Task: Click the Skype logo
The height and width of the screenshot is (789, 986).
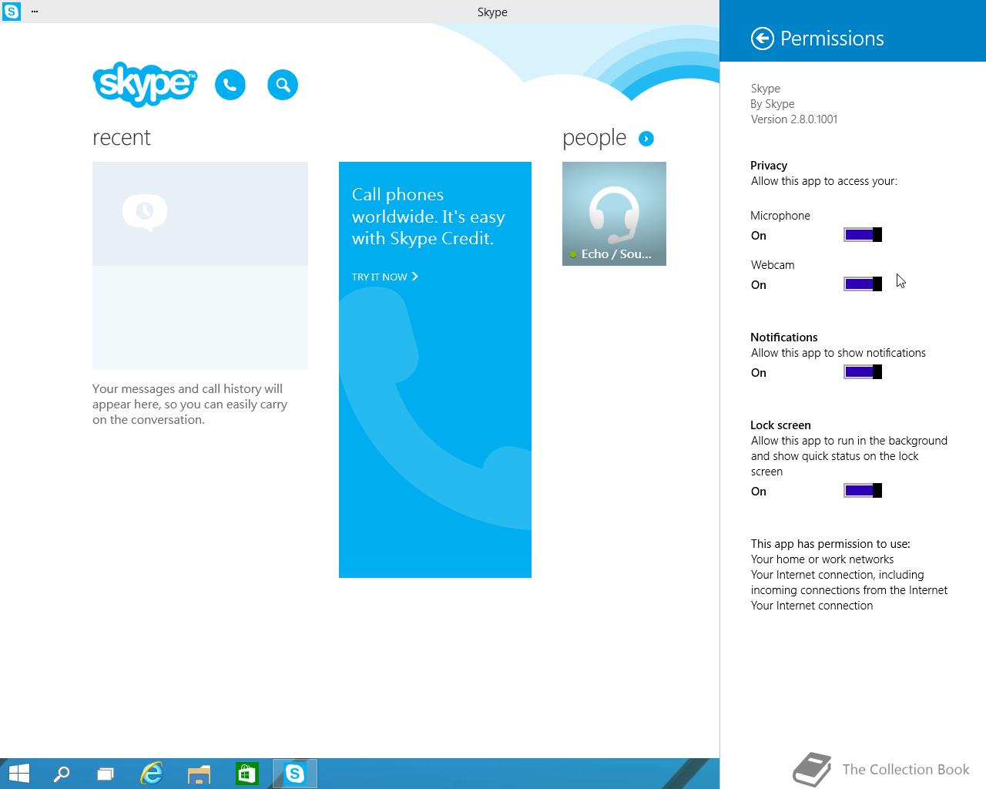Action: (145, 83)
